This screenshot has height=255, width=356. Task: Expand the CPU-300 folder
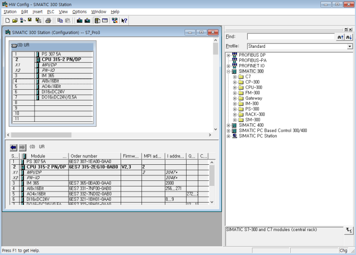[235, 87]
